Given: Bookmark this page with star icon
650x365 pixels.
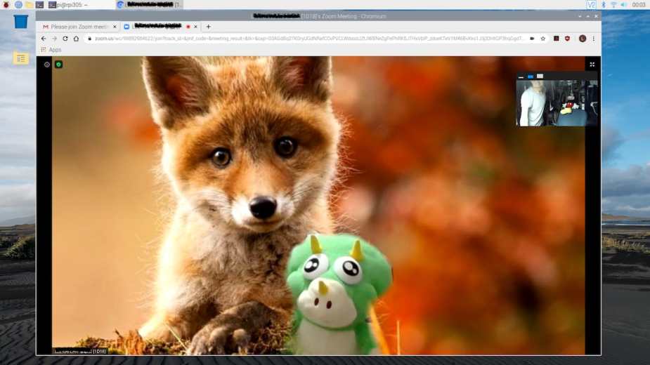Looking at the screenshot, I should tap(542, 39).
